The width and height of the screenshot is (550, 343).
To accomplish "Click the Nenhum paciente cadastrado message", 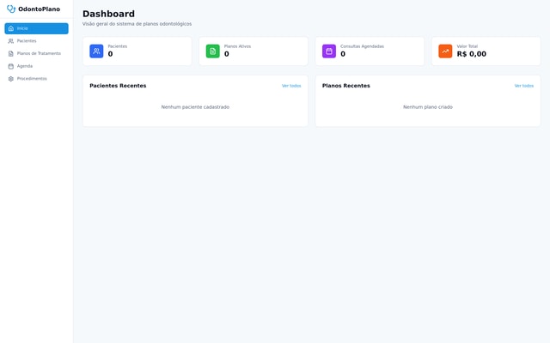I will (x=195, y=107).
